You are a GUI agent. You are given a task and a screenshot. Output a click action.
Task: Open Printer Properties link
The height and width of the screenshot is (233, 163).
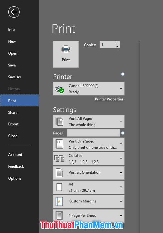click(x=109, y=99)
